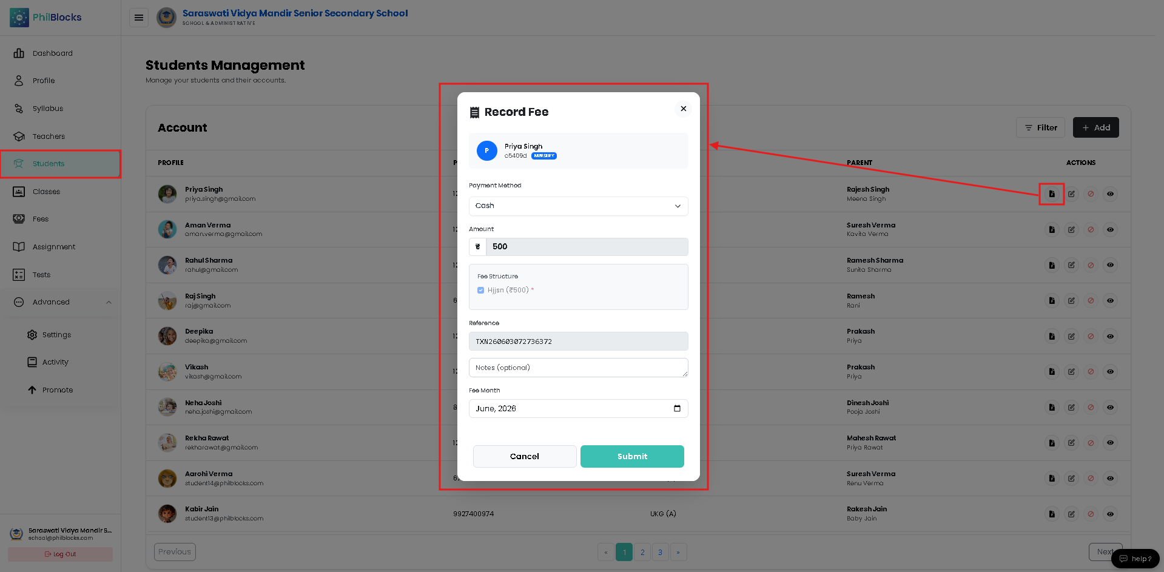Edit icon in the Priya Singh row
1164x572 pixels.
click(x=1071, y=194)
